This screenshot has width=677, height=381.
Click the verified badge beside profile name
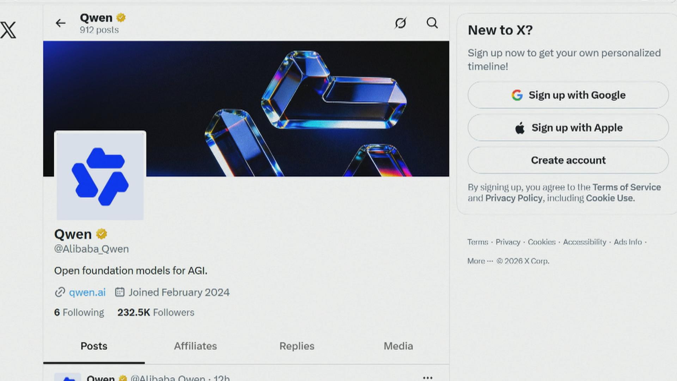(x=102, y=234)
